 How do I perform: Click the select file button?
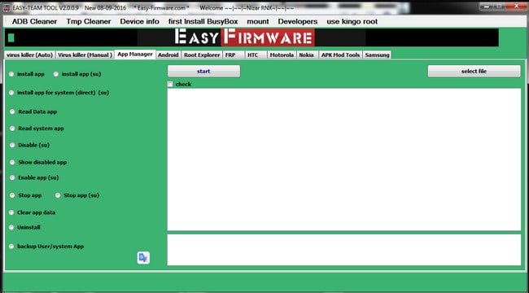(474, 72)
